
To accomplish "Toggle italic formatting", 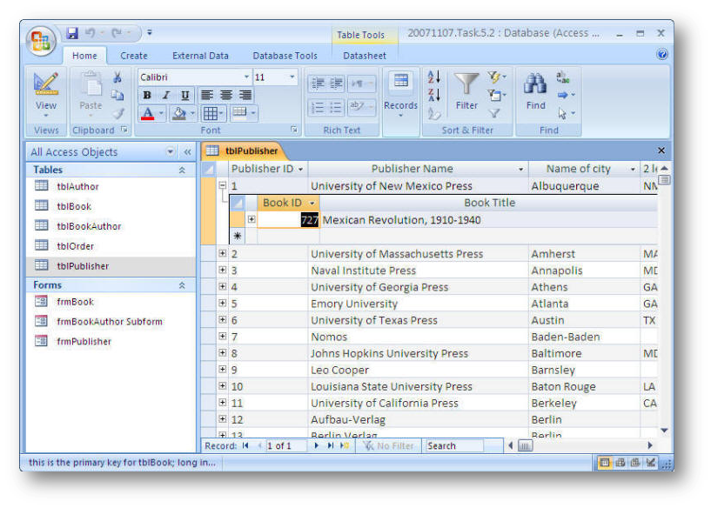I will (x=166, y=96).
